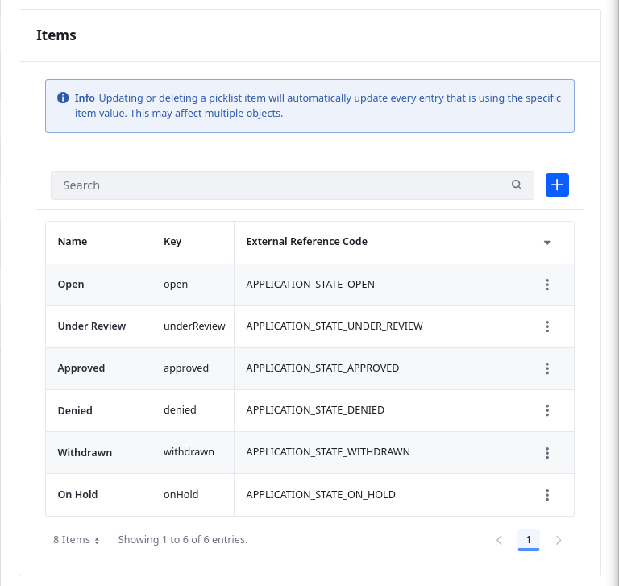
Task: Click the Key column header
Action: click(x=172, y=242)
